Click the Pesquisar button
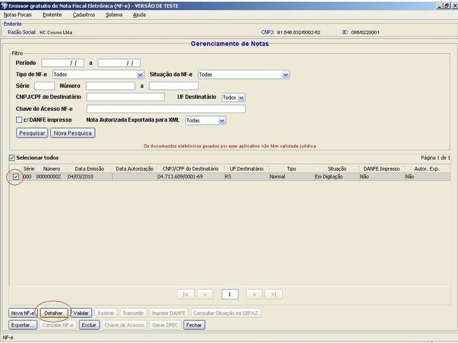458x343 pixels. (x=32, y=133)
